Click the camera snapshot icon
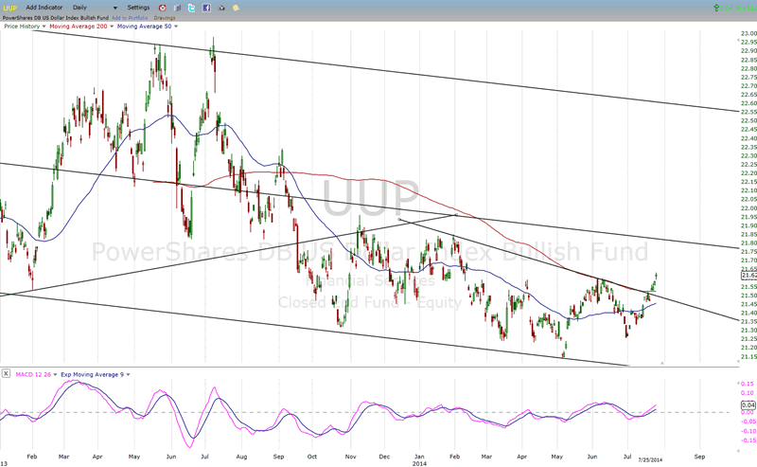The width and height of the screenshot is (757, 467). click(x=221, y=8)
